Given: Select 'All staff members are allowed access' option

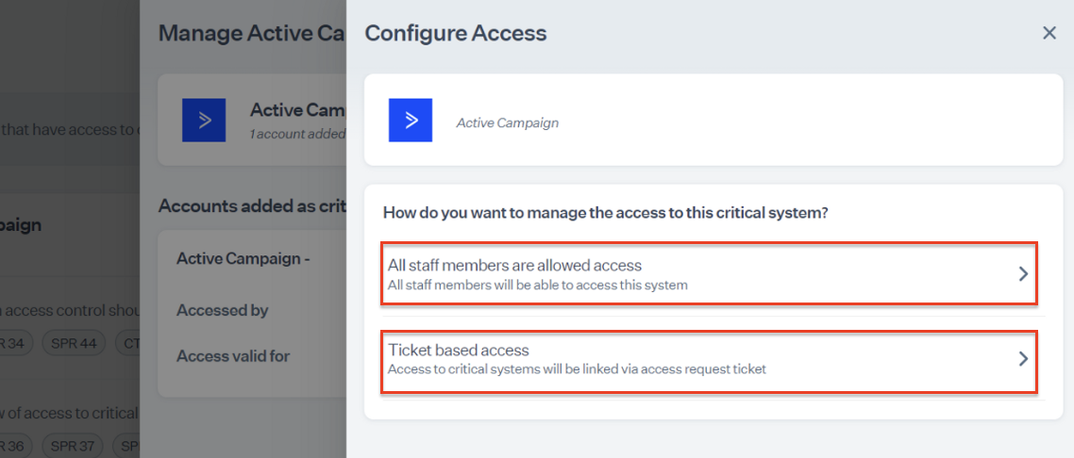Looking at the screenshot, I should [x=514, y=266].
